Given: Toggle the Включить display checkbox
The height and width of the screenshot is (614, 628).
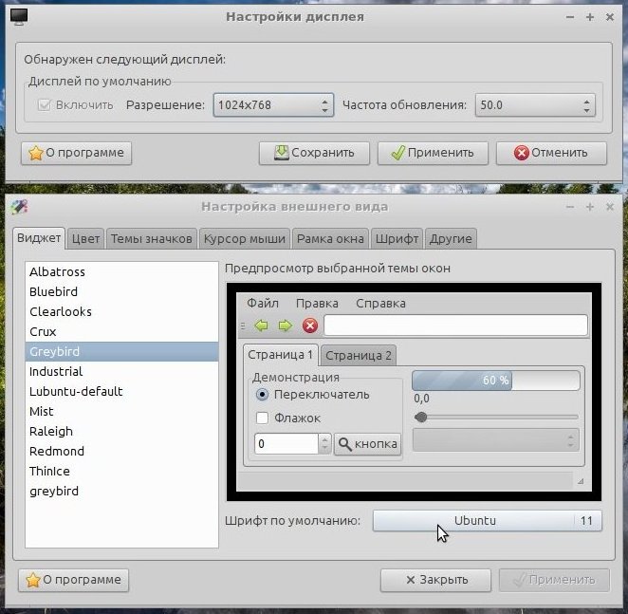Looking at the screenshot, I should (44, 105).
